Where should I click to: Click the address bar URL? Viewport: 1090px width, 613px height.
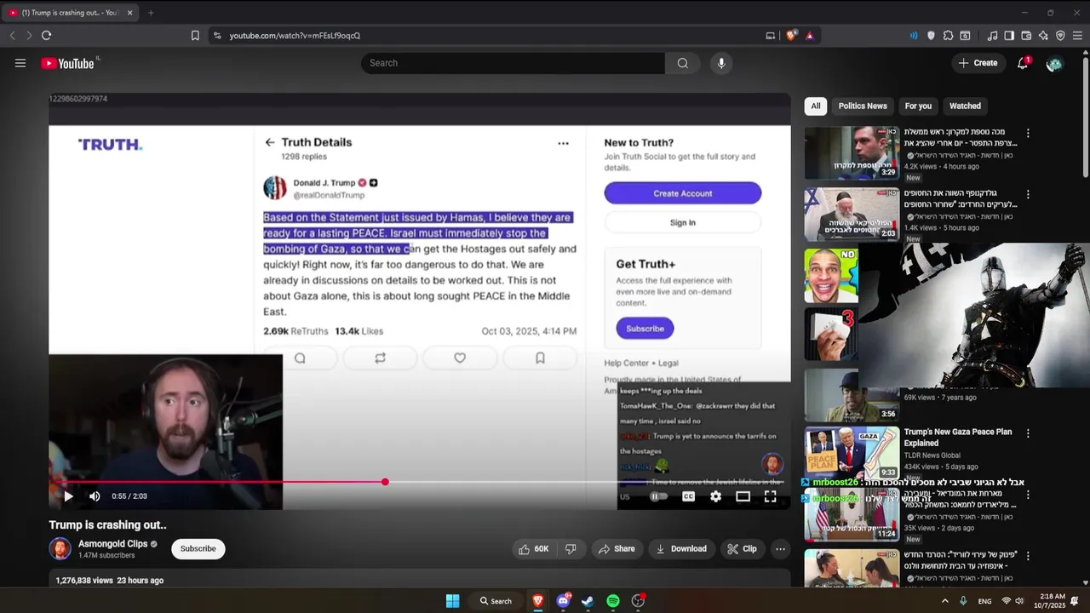(295, 36)
